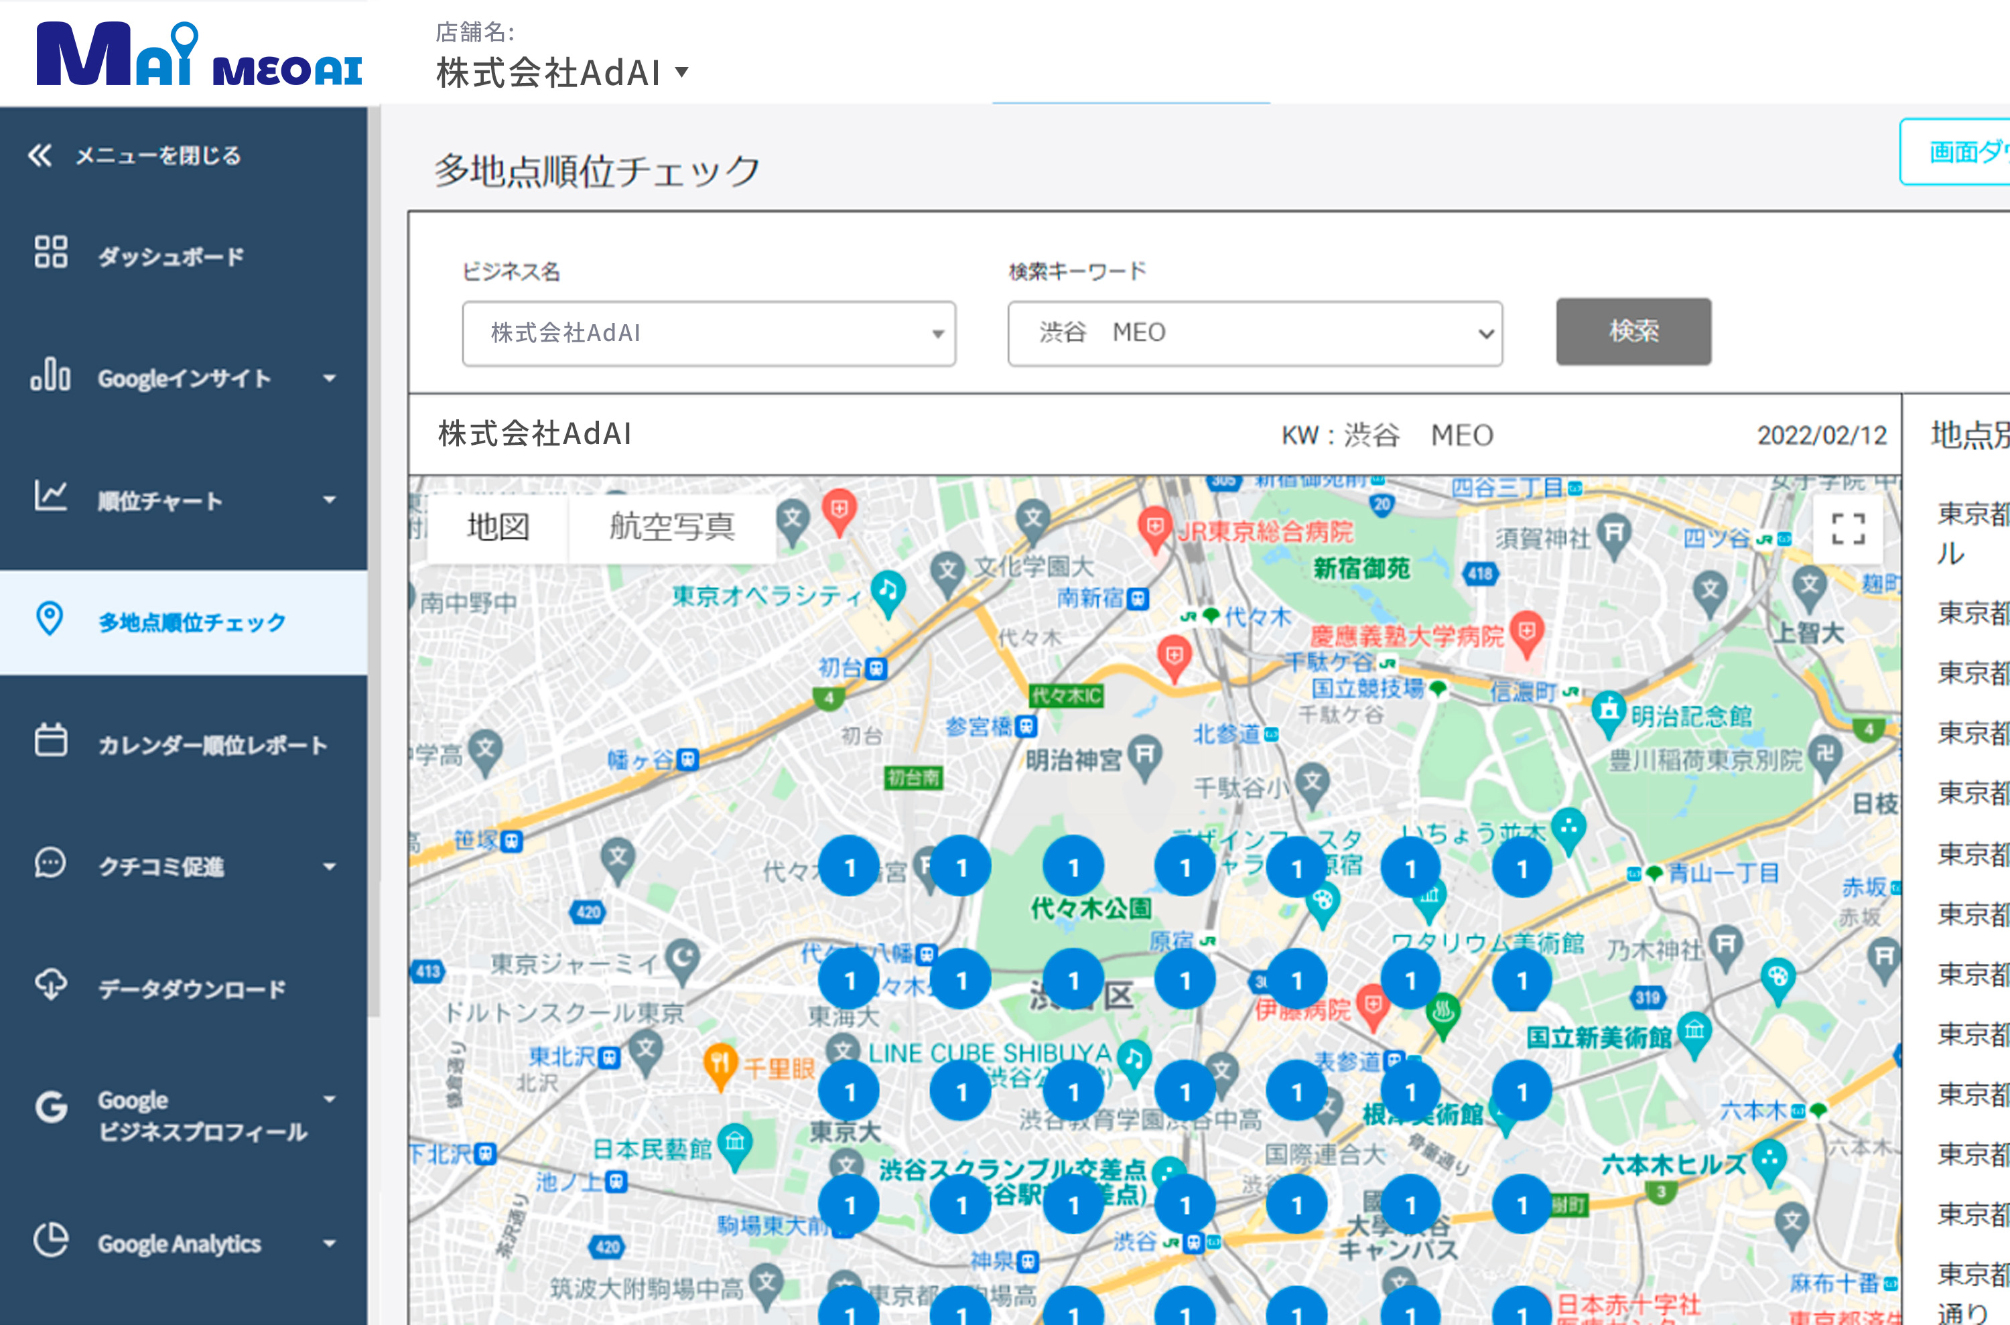The height and width of the screenshot is (1325, 2010).
Task: Click the 千里眼 restaurant marker
Action: pyautogui.click(x=720, y=1066)
